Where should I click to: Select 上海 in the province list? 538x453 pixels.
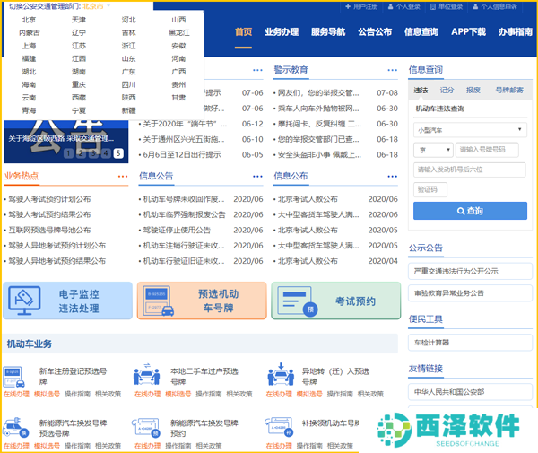[x=29, y=46]
